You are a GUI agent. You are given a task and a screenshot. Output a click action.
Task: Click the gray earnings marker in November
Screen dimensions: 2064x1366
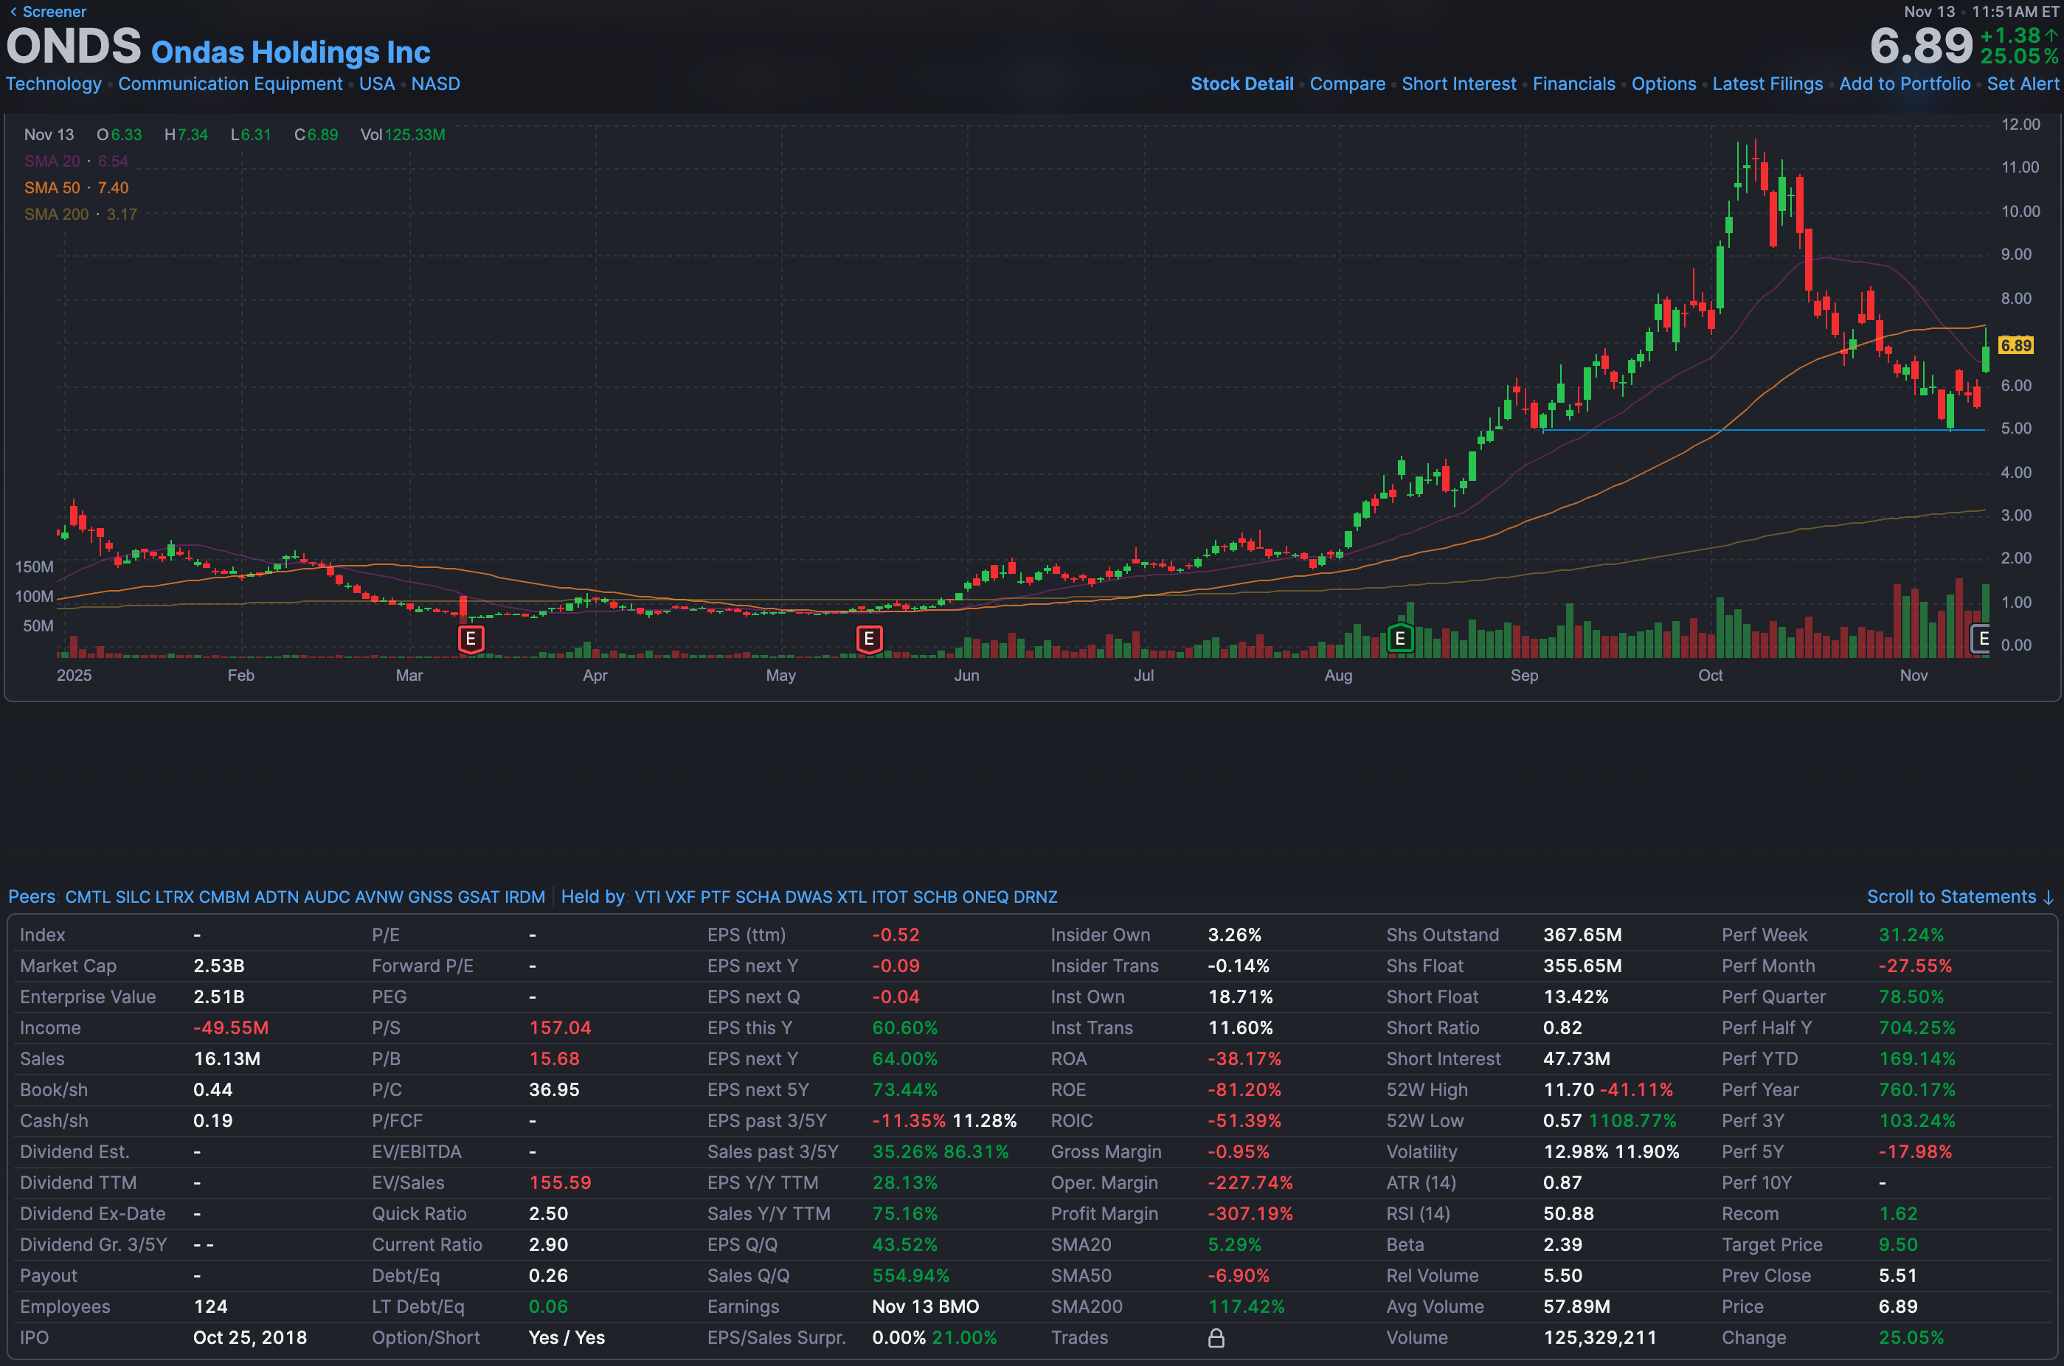pos(1981,639)
